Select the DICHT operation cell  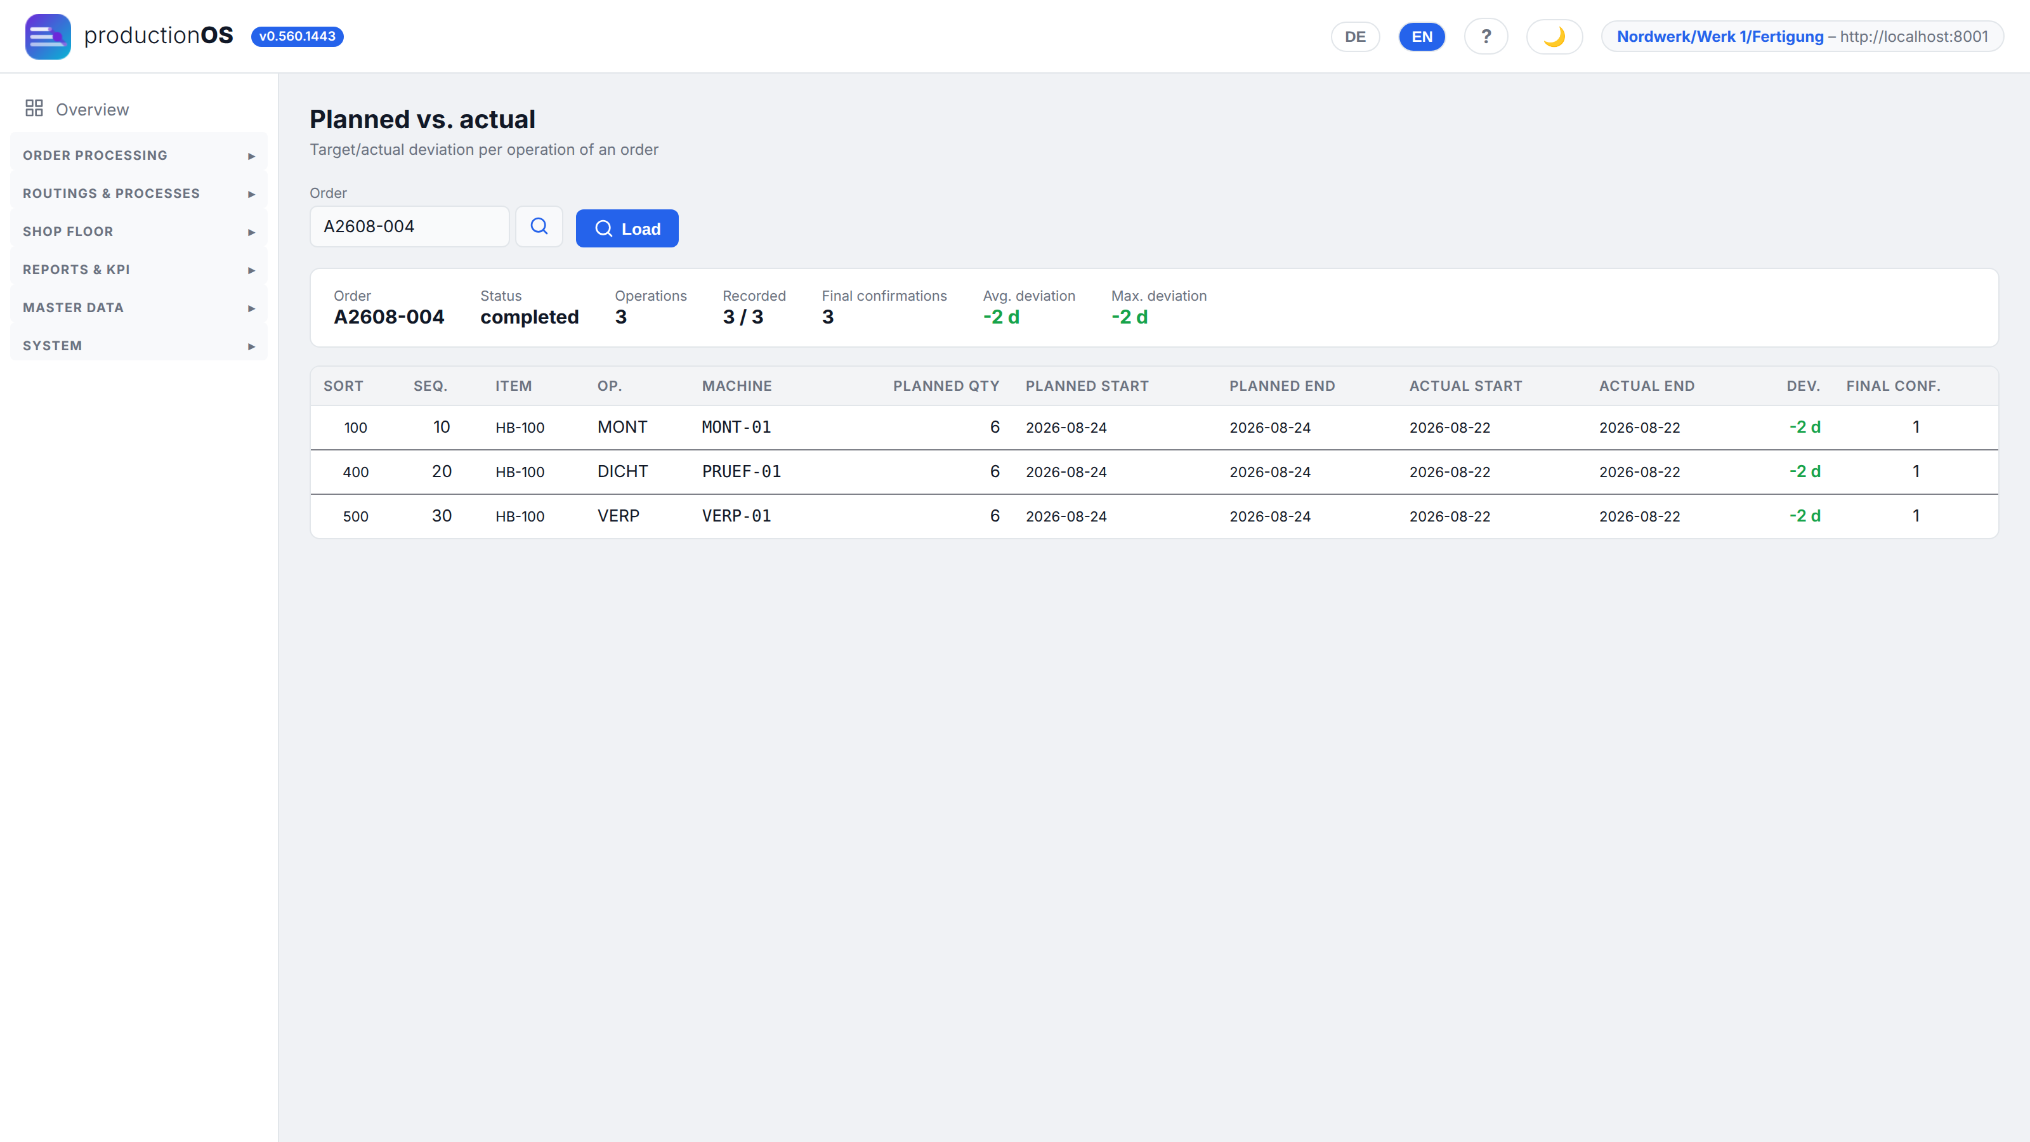coord(622,471)
